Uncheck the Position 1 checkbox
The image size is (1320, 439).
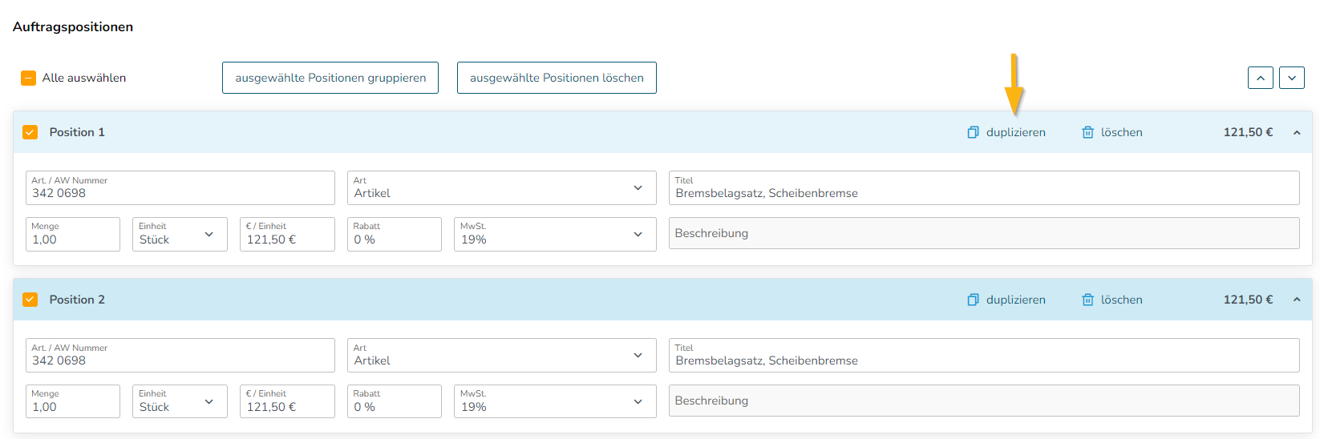pyautogui.click(x=30, y=132)
